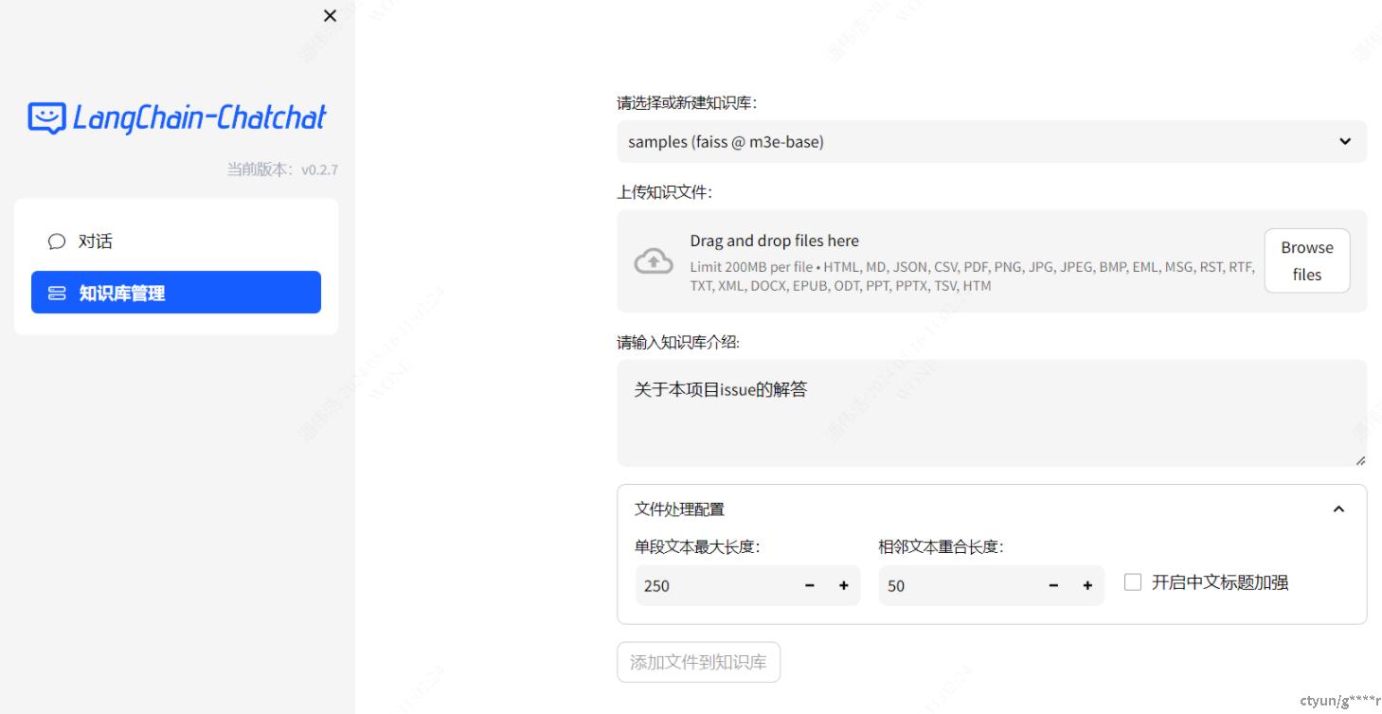Image resolution: width=1382 pixels, height=714 pixels.
Task: Increase 单段文本最大长度 with plus icon
Action: pyautogui.click(x=844, y=586)
